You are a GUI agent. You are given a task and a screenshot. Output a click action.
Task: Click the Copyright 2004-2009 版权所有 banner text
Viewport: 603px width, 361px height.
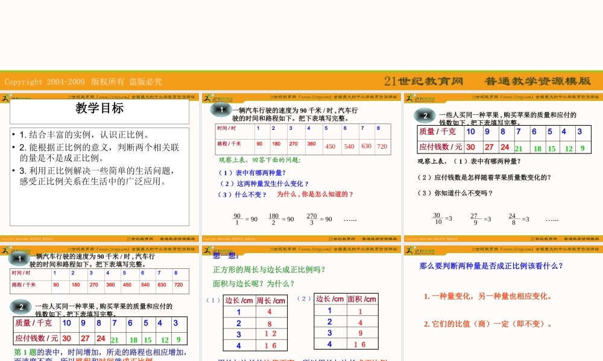pos(83,81)
